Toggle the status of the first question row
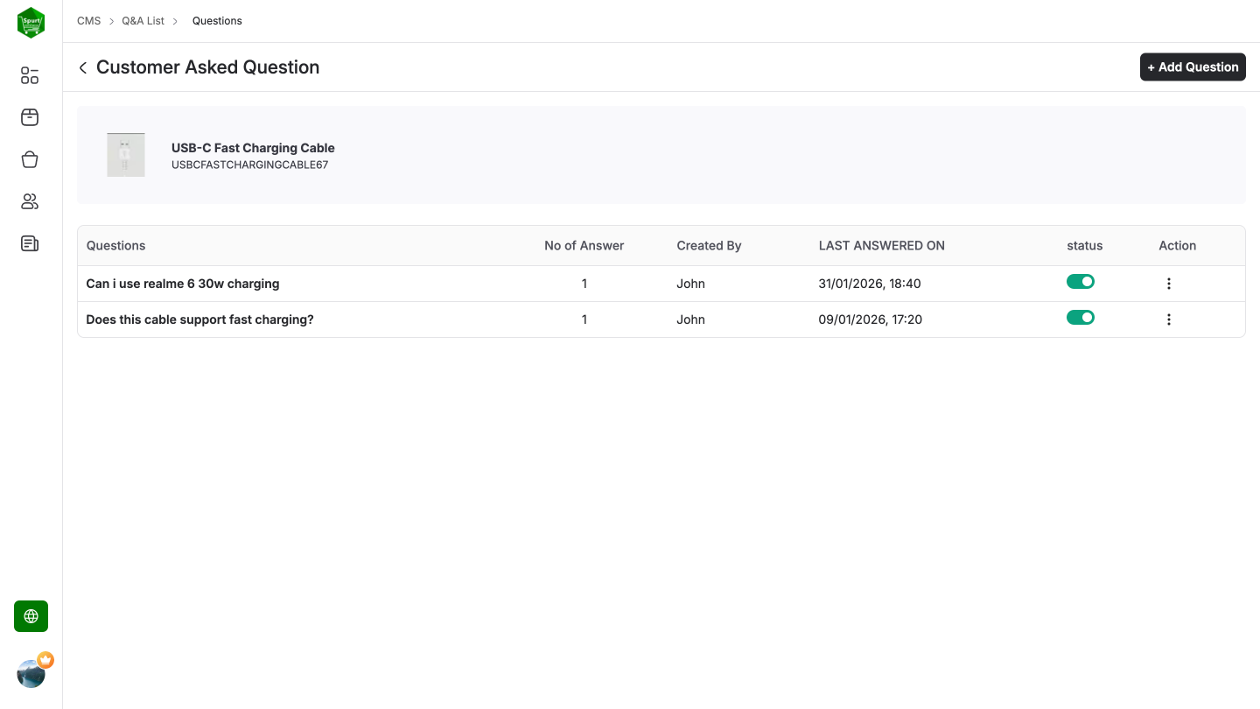Viewport: 1260px width, 709px height. pyautogui.click(x=1081, y=281)
